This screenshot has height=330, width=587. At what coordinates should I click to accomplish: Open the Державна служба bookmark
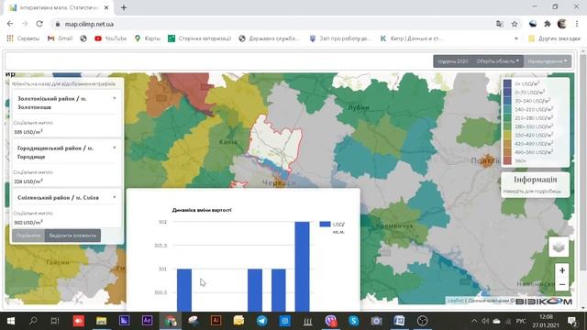click(x=269, y=38)
